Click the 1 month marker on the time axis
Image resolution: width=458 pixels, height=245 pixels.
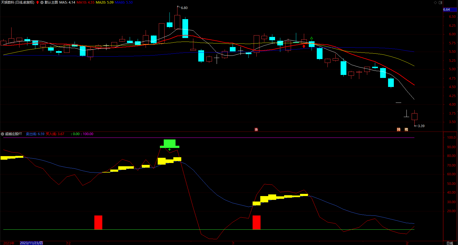[233, 243]
